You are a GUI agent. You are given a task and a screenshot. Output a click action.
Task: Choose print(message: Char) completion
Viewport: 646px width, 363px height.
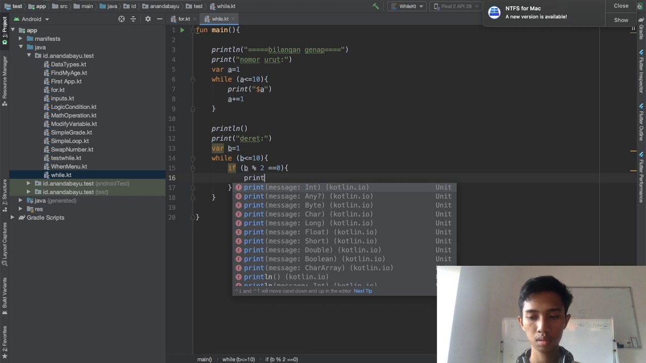click(344, 214)
